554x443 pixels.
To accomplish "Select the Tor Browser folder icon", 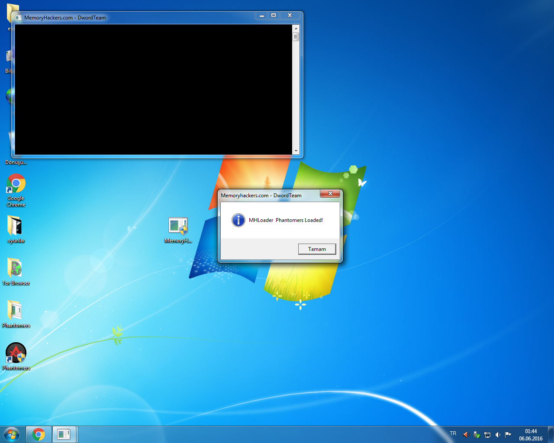I will tap(15, 268).
